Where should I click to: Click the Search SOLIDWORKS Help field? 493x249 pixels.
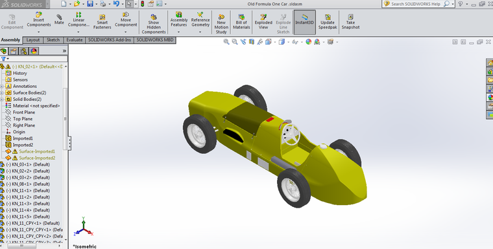415,4
